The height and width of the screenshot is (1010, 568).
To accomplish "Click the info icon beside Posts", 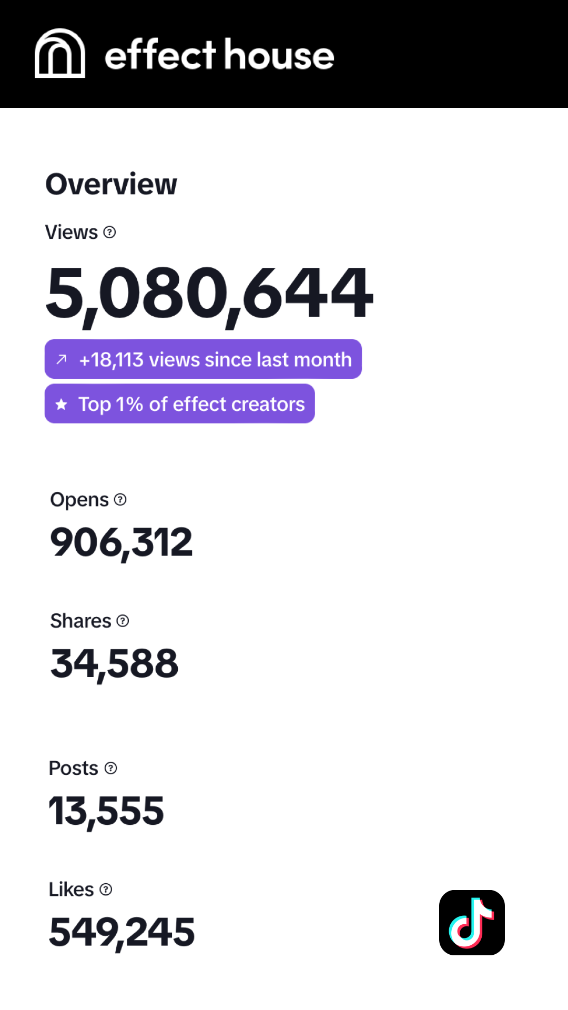I will click(110, 768).
